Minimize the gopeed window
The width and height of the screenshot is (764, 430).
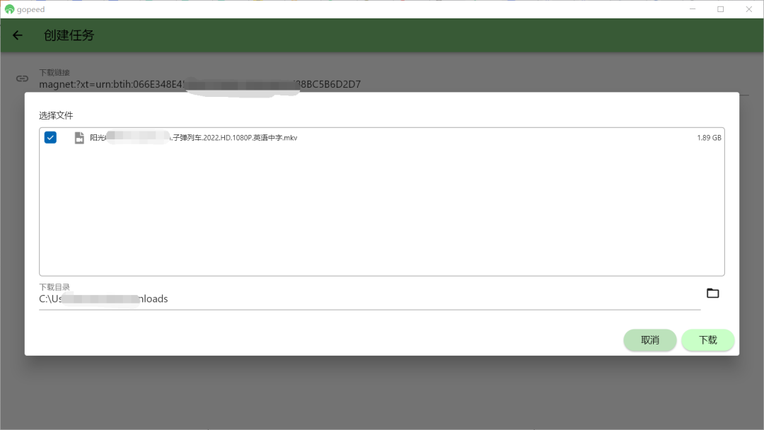pyautogui.click(x=693, y=9)
